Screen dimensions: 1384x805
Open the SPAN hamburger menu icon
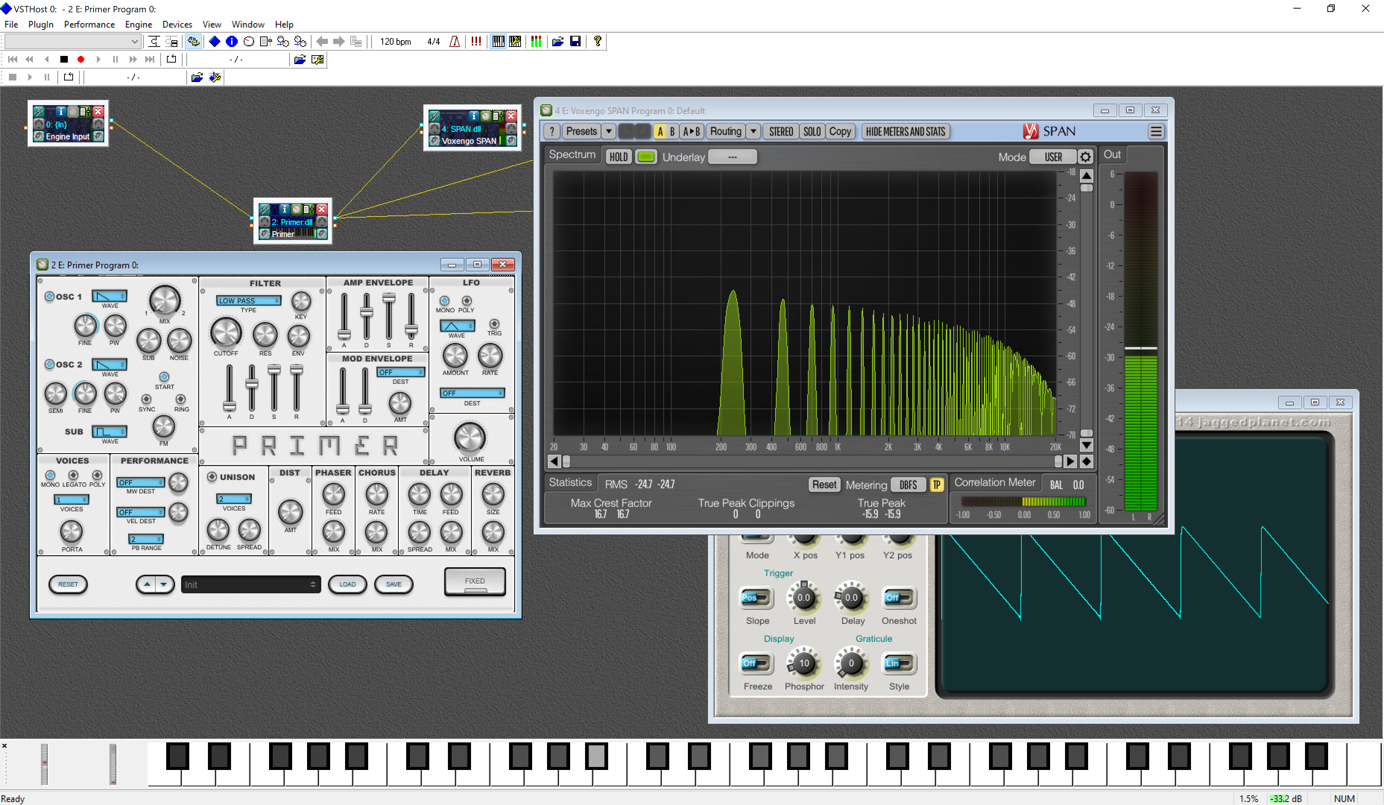coord(1156,132)
